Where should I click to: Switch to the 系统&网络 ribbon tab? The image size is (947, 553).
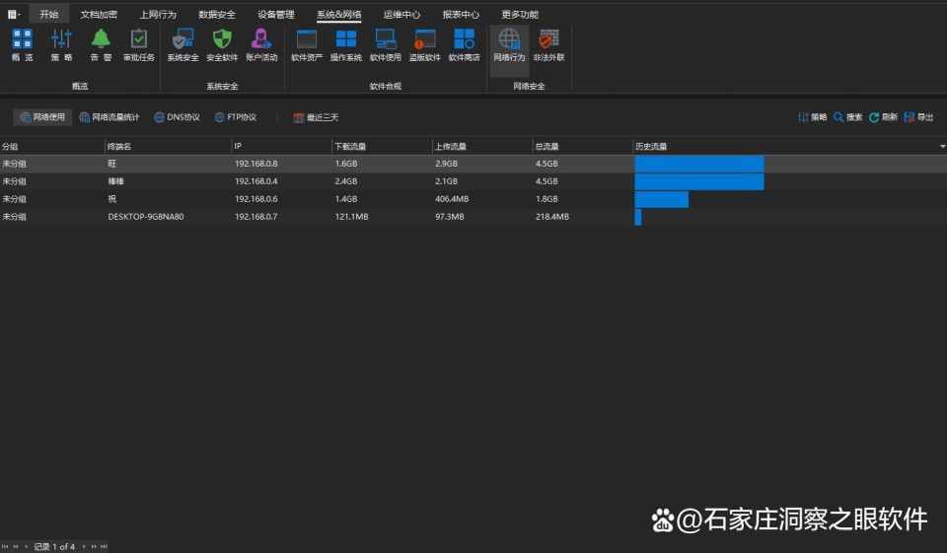pyautogui.click(x=338, y=15)
